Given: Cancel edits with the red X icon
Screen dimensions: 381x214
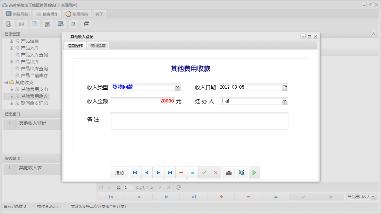Looking at the screenshot, I should [215, 172].
